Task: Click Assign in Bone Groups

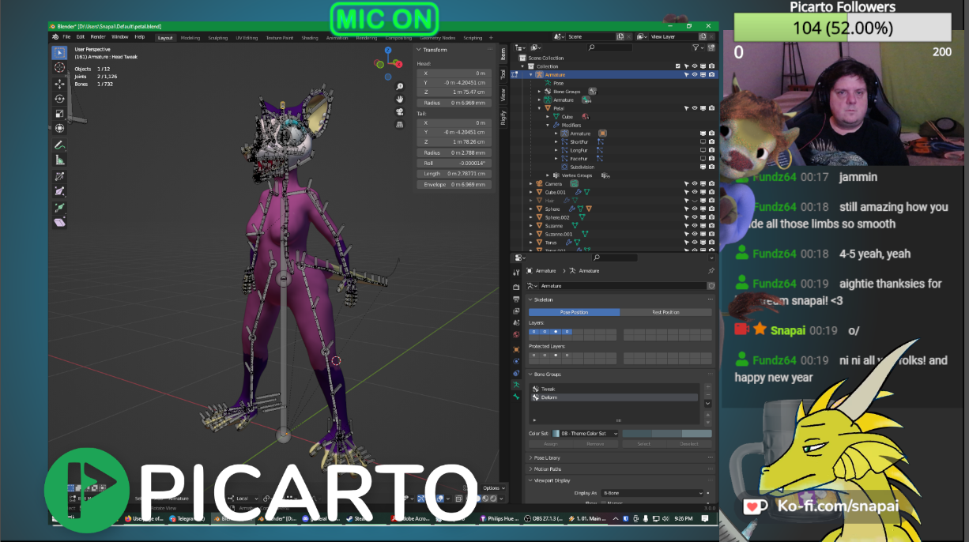Action: (x=551, y=444)
